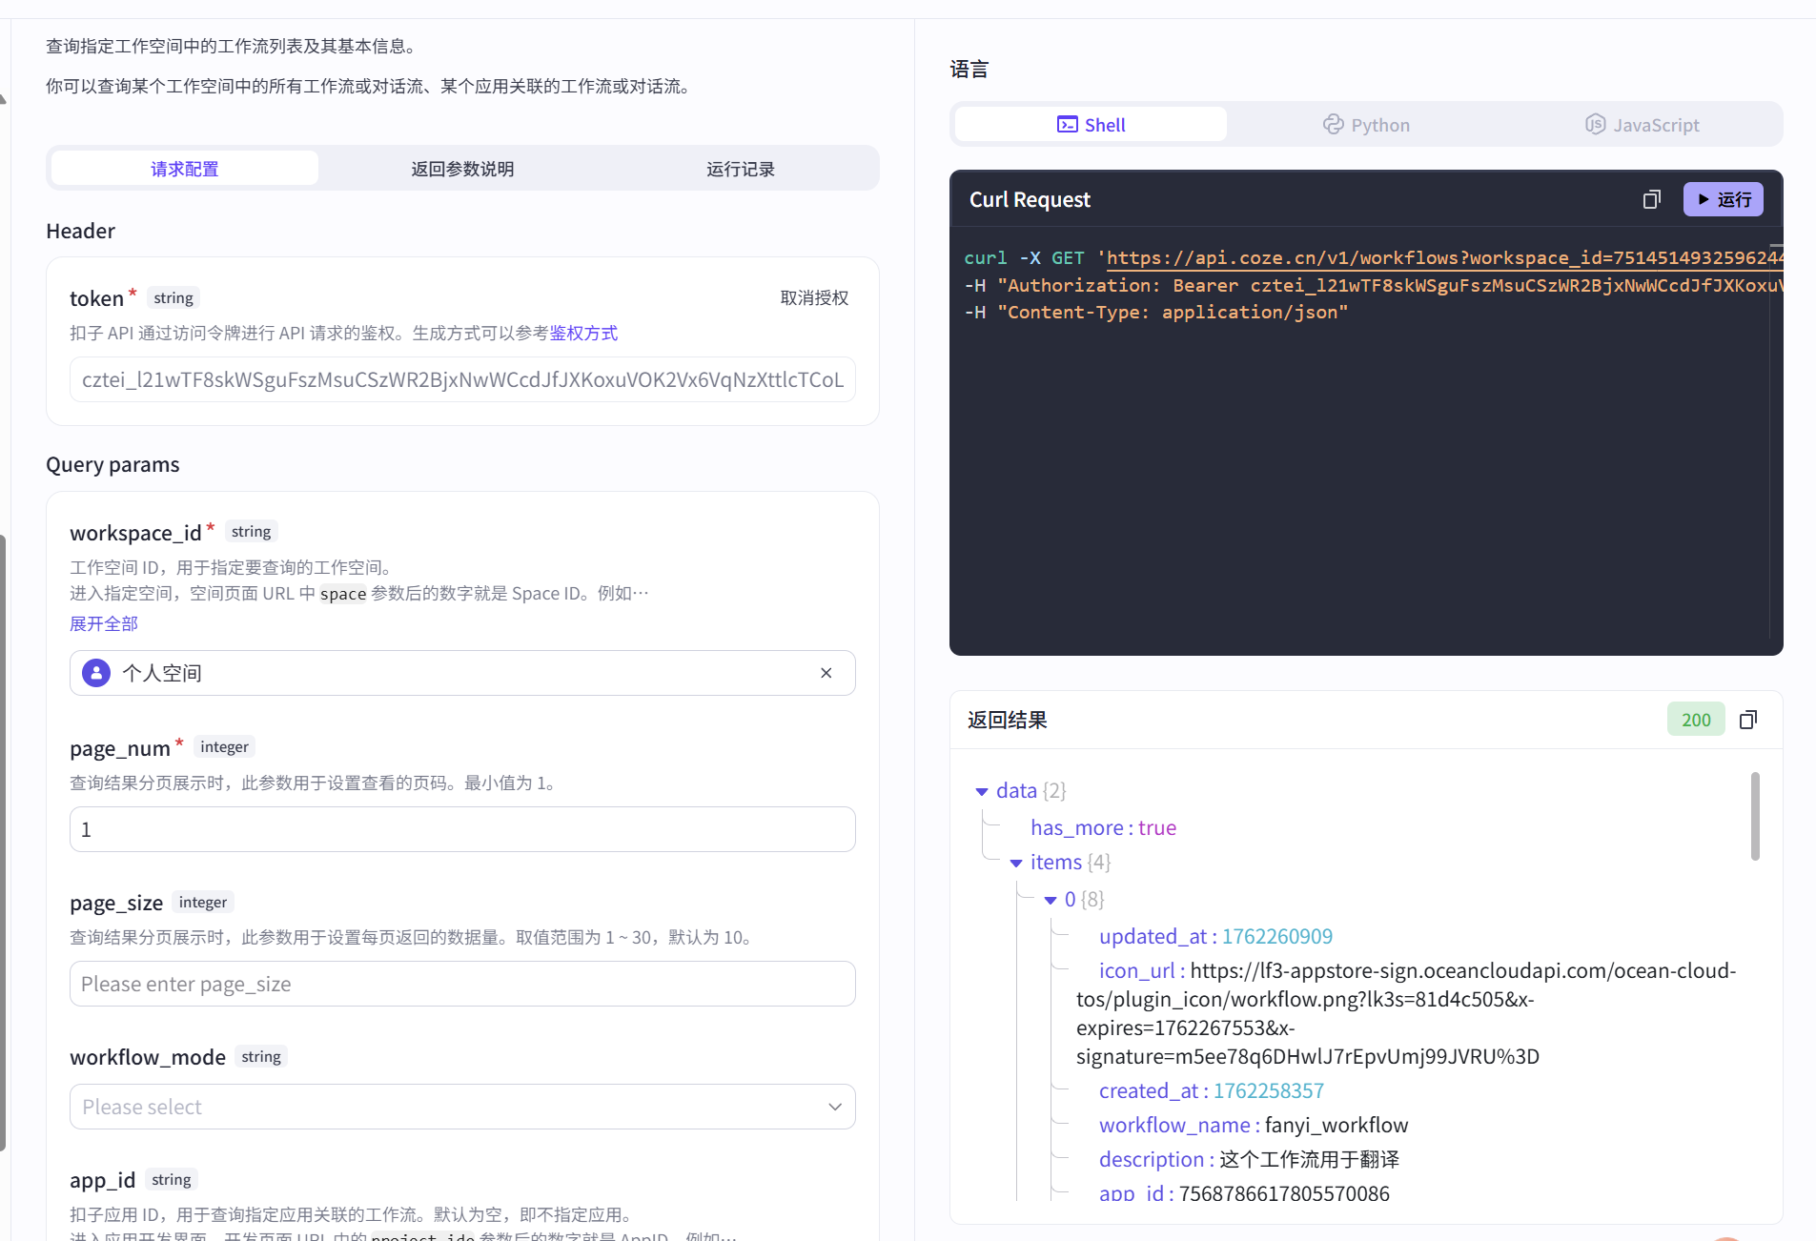Run the curl request with 运行
The width and height of the screenshot is (1816, 1241).
click(1724, 199)
